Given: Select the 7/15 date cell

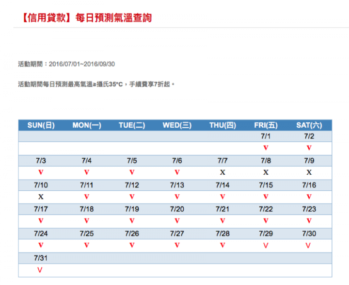Looking at the screenshot, I should coord(266,185).
